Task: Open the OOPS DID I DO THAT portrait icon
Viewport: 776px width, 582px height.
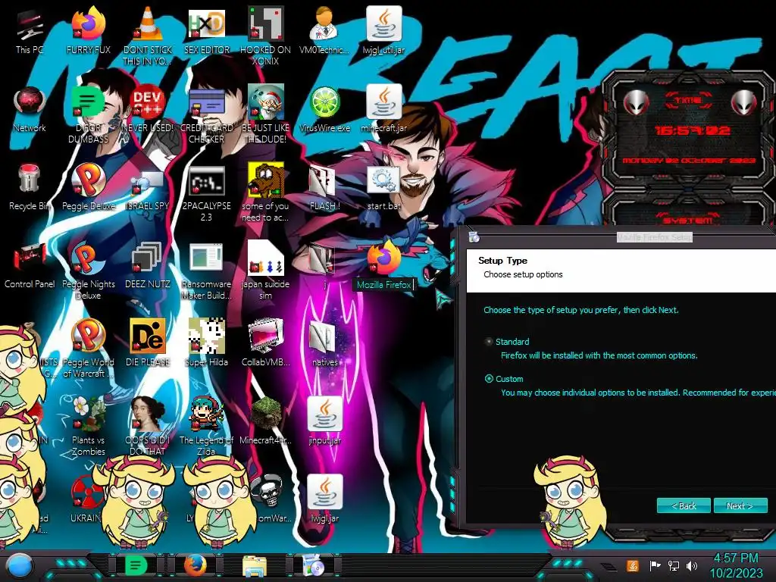Action: coord(148,415)
